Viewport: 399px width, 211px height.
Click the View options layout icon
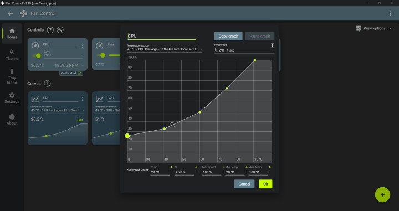pos(359,28)
